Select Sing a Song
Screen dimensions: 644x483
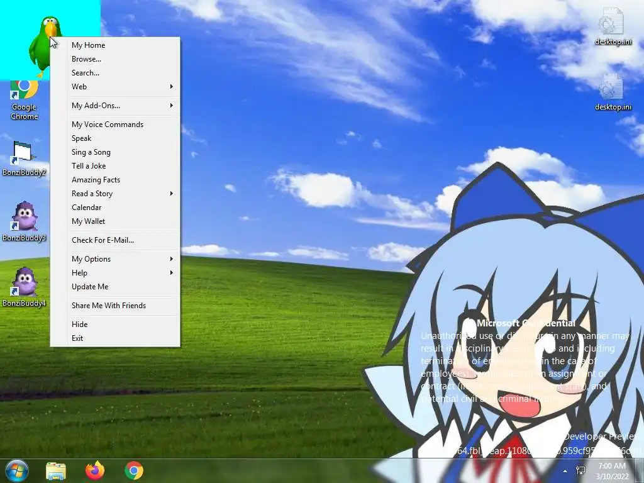[x=115, y=152]
